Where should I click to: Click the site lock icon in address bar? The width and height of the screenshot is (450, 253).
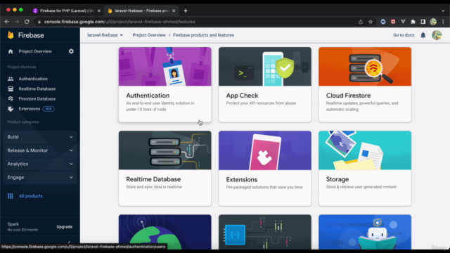click(x=39, y=22)
